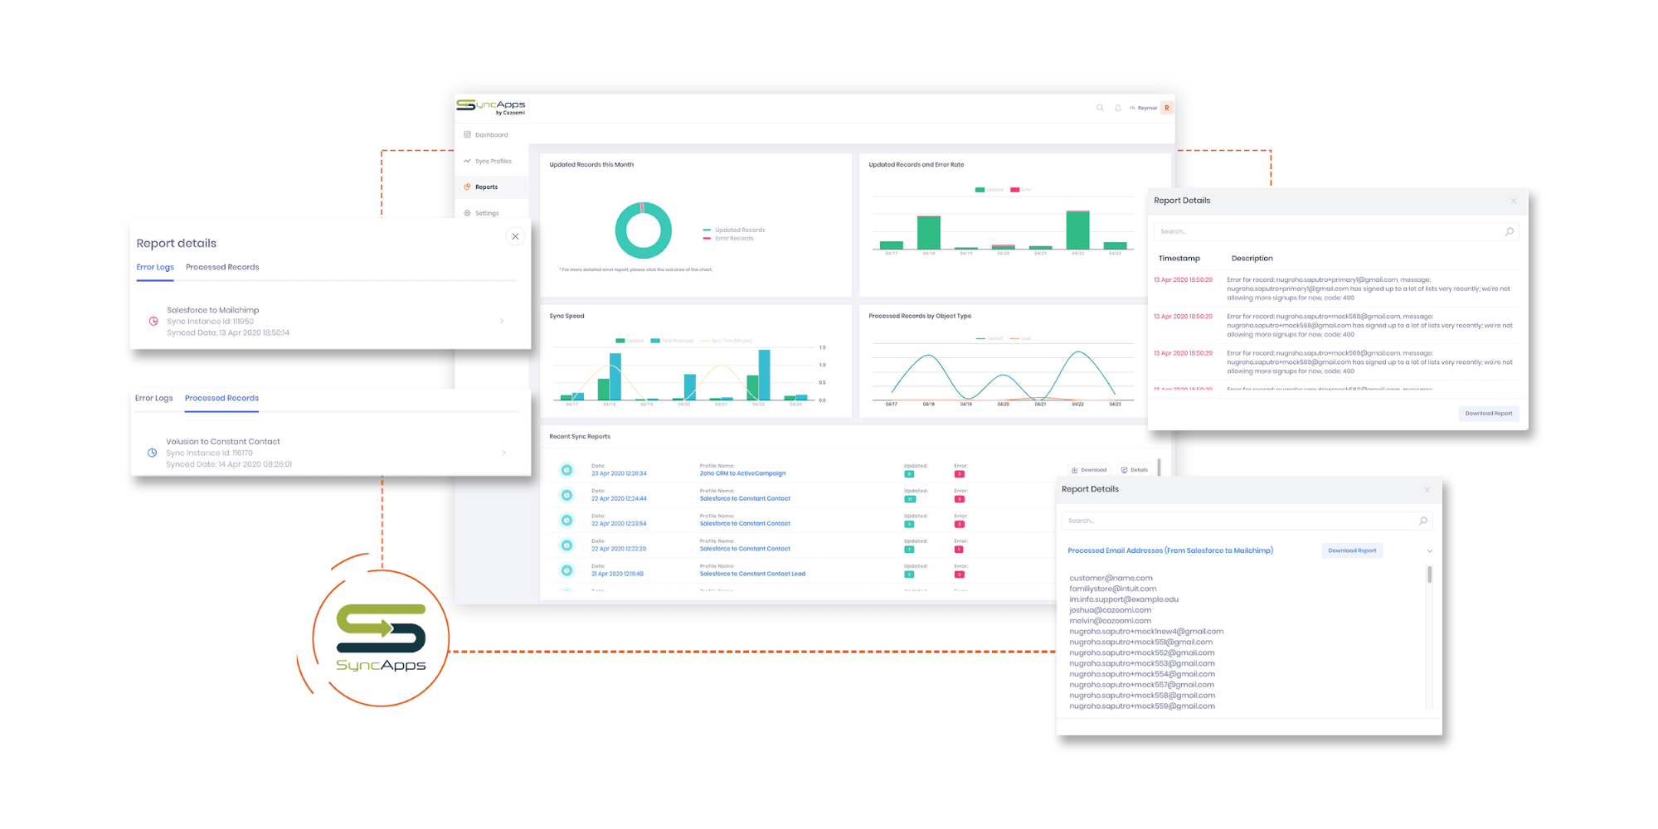The height and width of the screenshot is (829, 1658).
Task: Click the blue clock icon beside Volusion to Constant Contact
Action: tap(152, 453)
